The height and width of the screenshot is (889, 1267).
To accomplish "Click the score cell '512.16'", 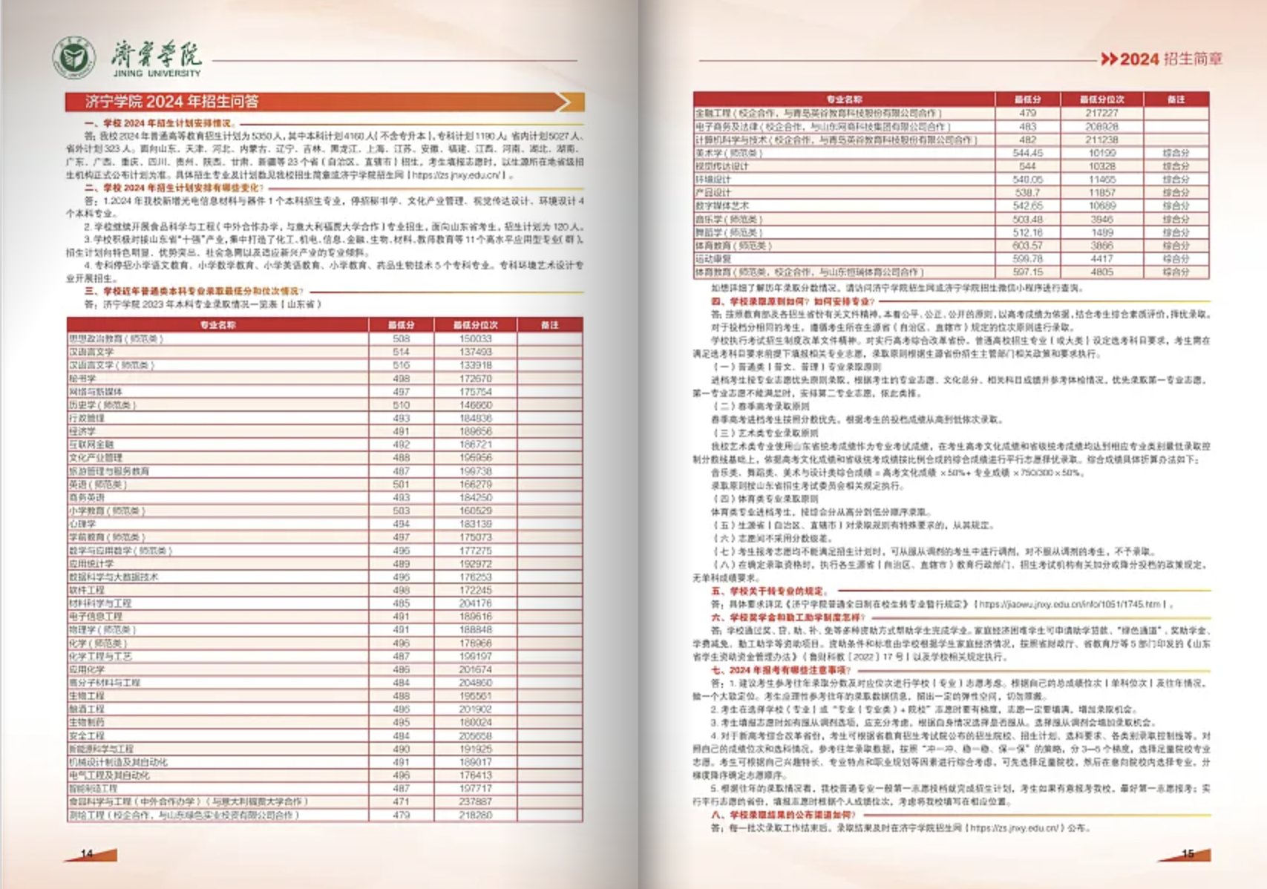I will point(1028,232).
